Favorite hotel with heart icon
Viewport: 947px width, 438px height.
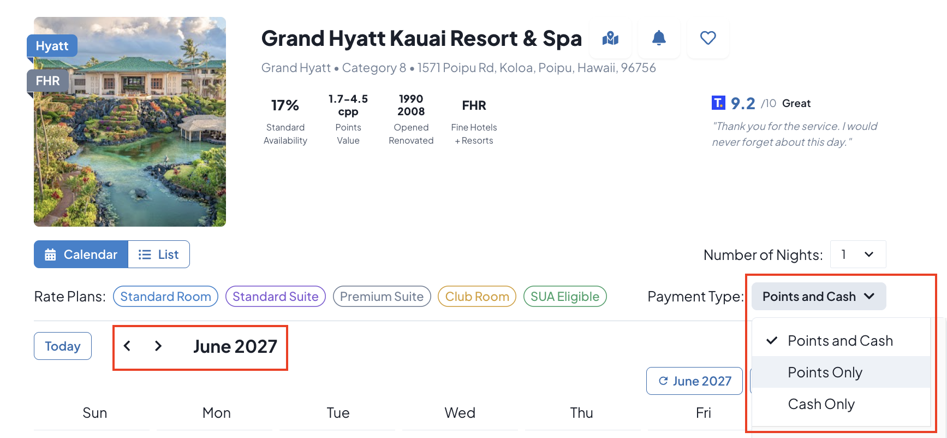[708, 38]
